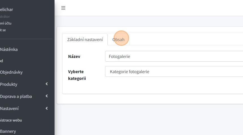Expand the Nastavení sidebar chevron
The image size is (243, 135).
coord(47,108)
